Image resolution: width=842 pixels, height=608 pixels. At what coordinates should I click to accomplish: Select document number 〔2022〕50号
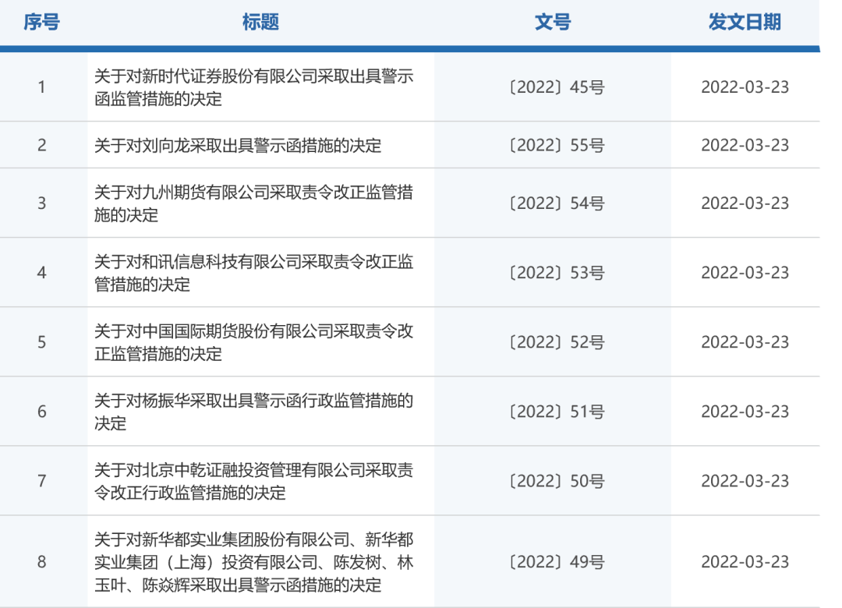pos(557,481)
